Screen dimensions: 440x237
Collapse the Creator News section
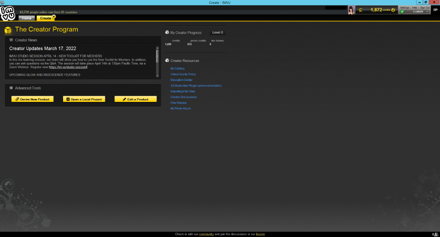coord(11,40)
